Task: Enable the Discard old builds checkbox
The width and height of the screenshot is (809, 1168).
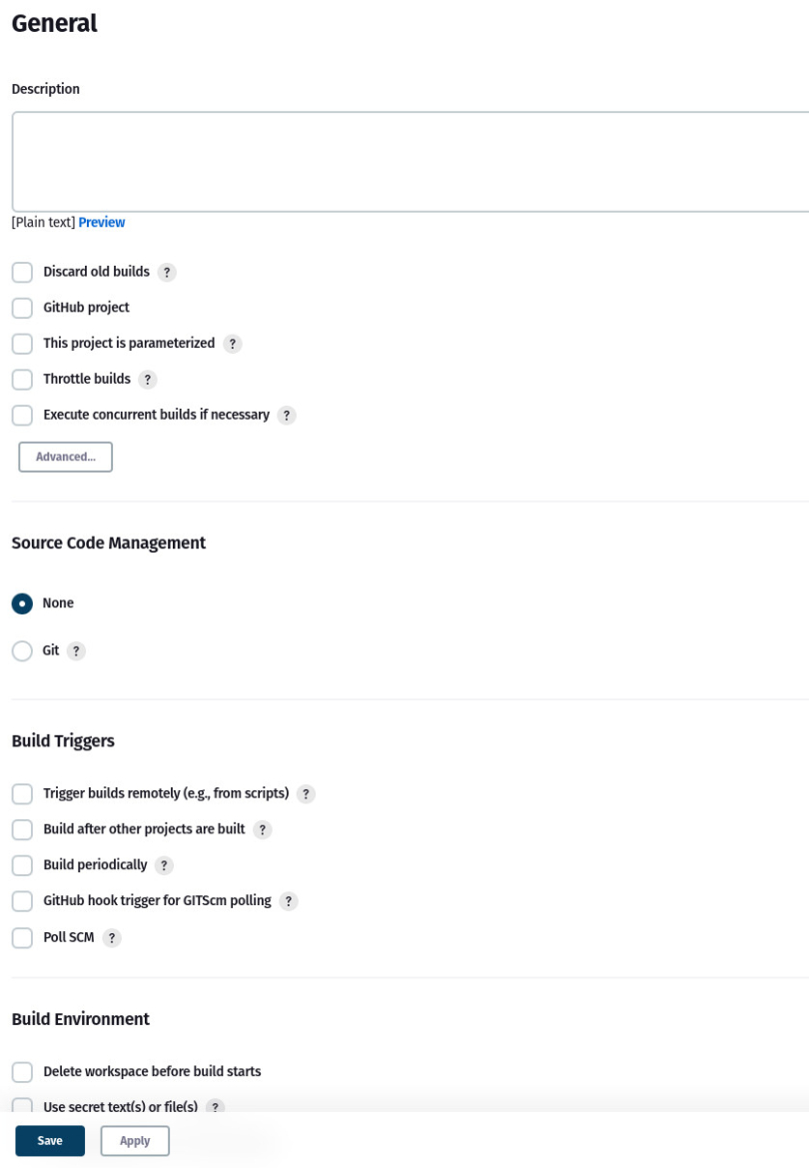Action: coord(21,271)
